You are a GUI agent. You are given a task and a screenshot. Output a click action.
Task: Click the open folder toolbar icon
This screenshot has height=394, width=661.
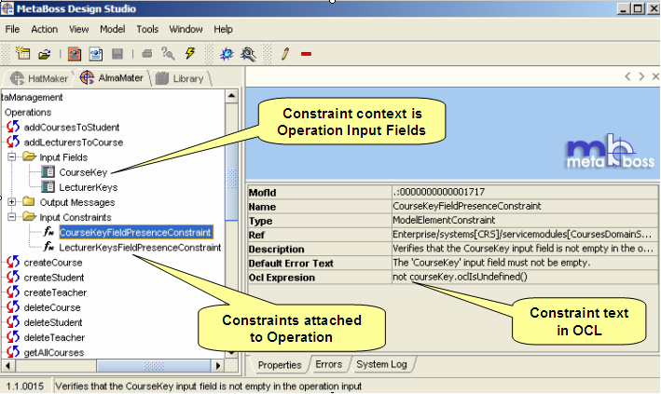(x=44, y=54)
